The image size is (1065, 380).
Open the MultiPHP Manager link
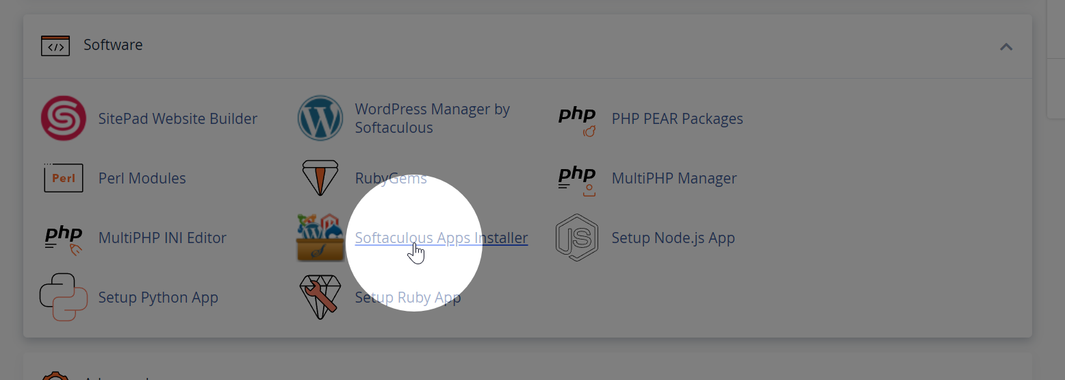pyautogui.click(x=674, y=178)
